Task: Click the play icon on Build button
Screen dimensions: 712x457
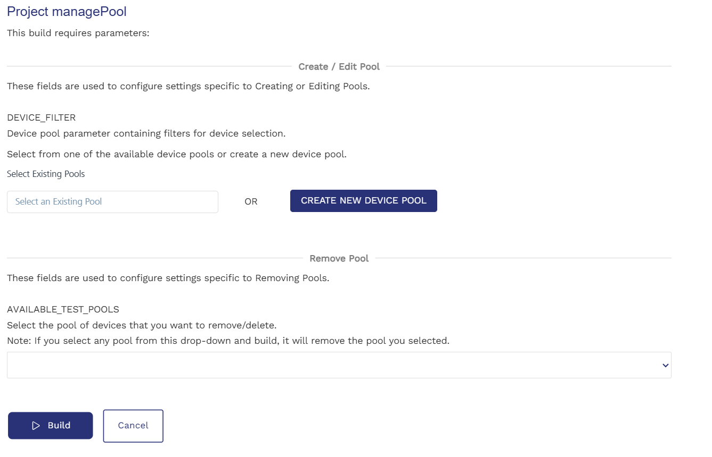Action: [x=36, y=426]
